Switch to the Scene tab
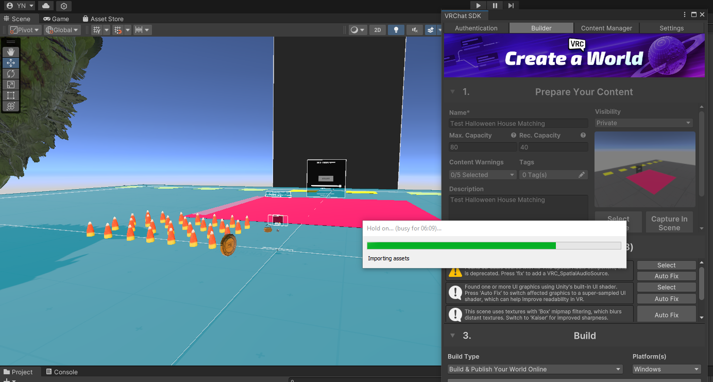The image size is (713, 382). [x=18, y=19]
